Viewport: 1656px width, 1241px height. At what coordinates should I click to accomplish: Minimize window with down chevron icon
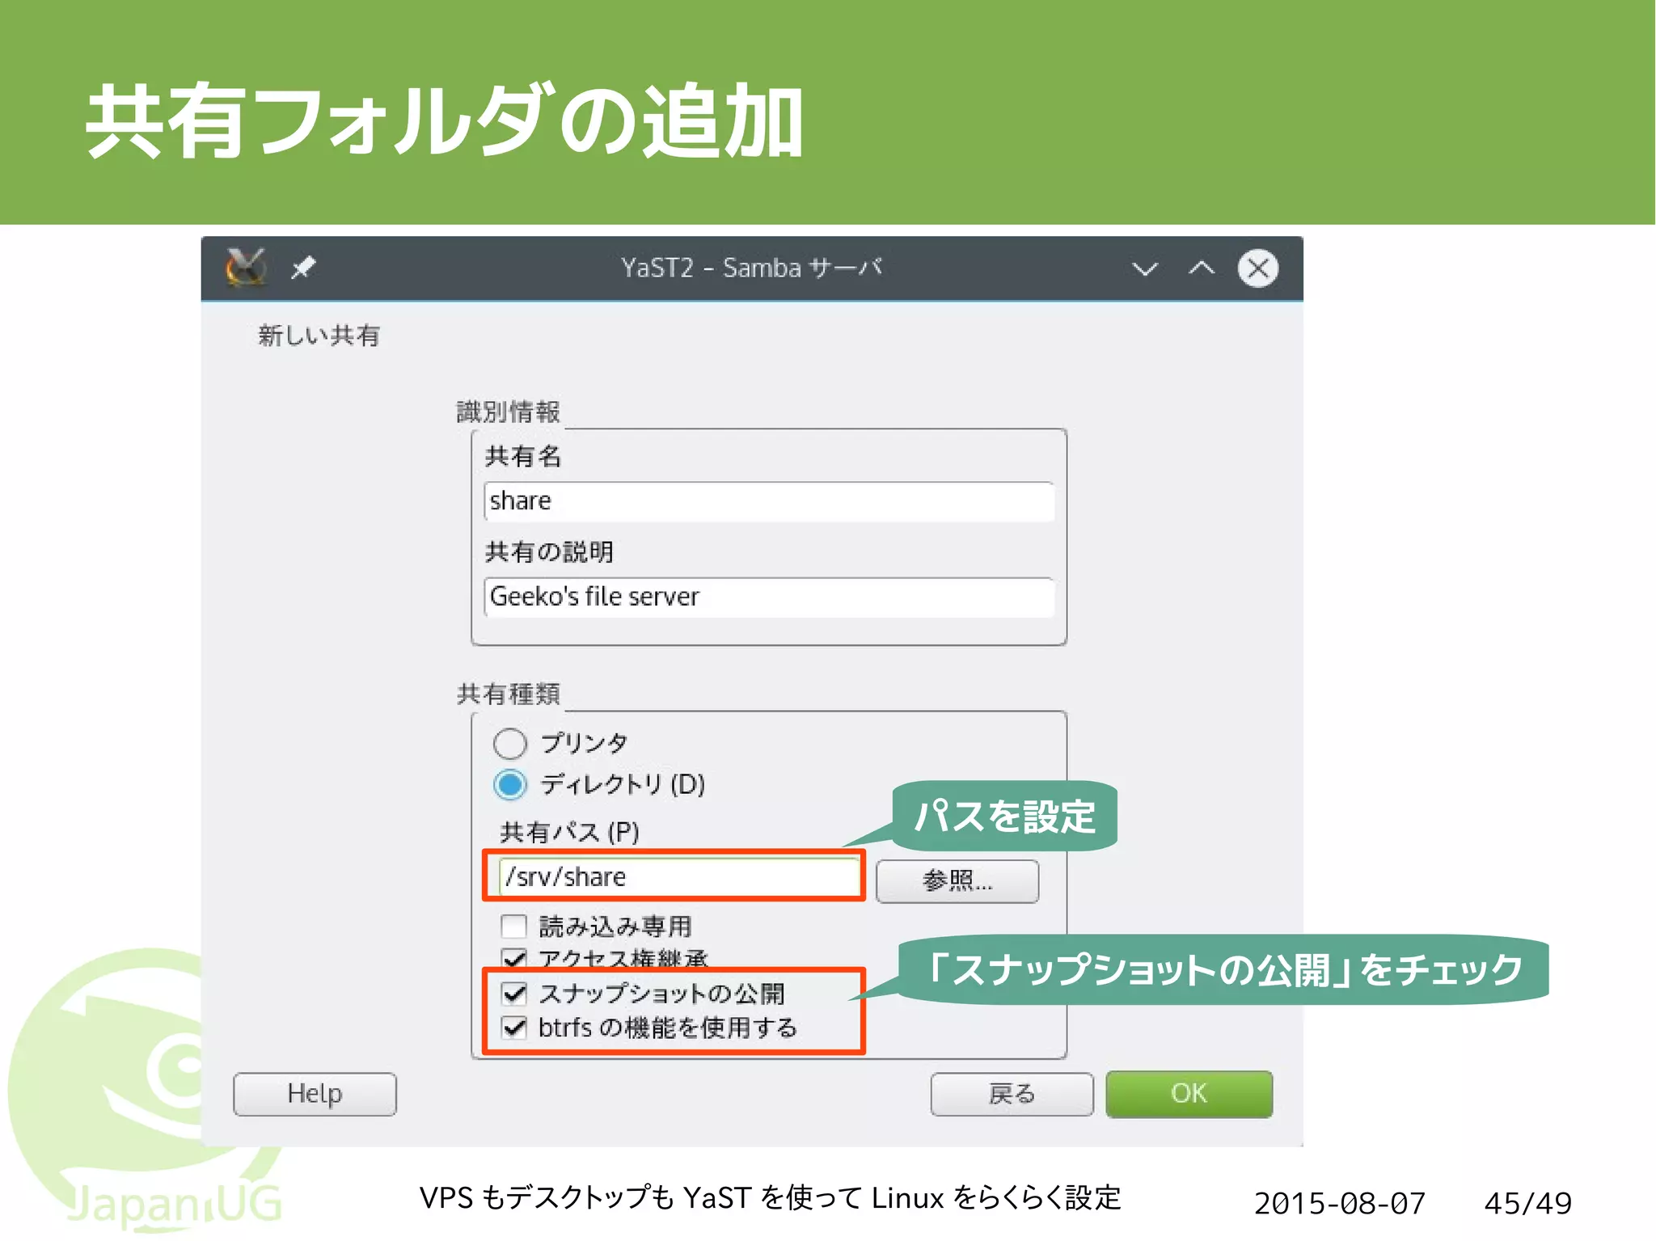tap(1145, 268)
